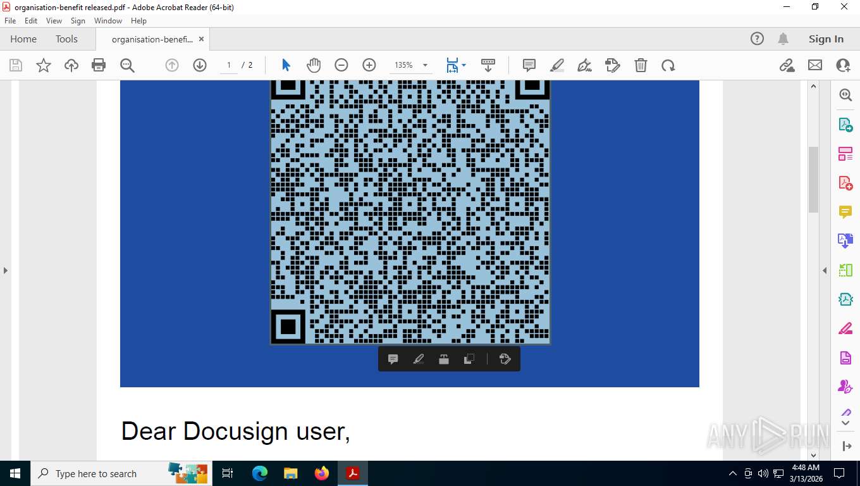Delete with the trash icon

pos(641,65)
